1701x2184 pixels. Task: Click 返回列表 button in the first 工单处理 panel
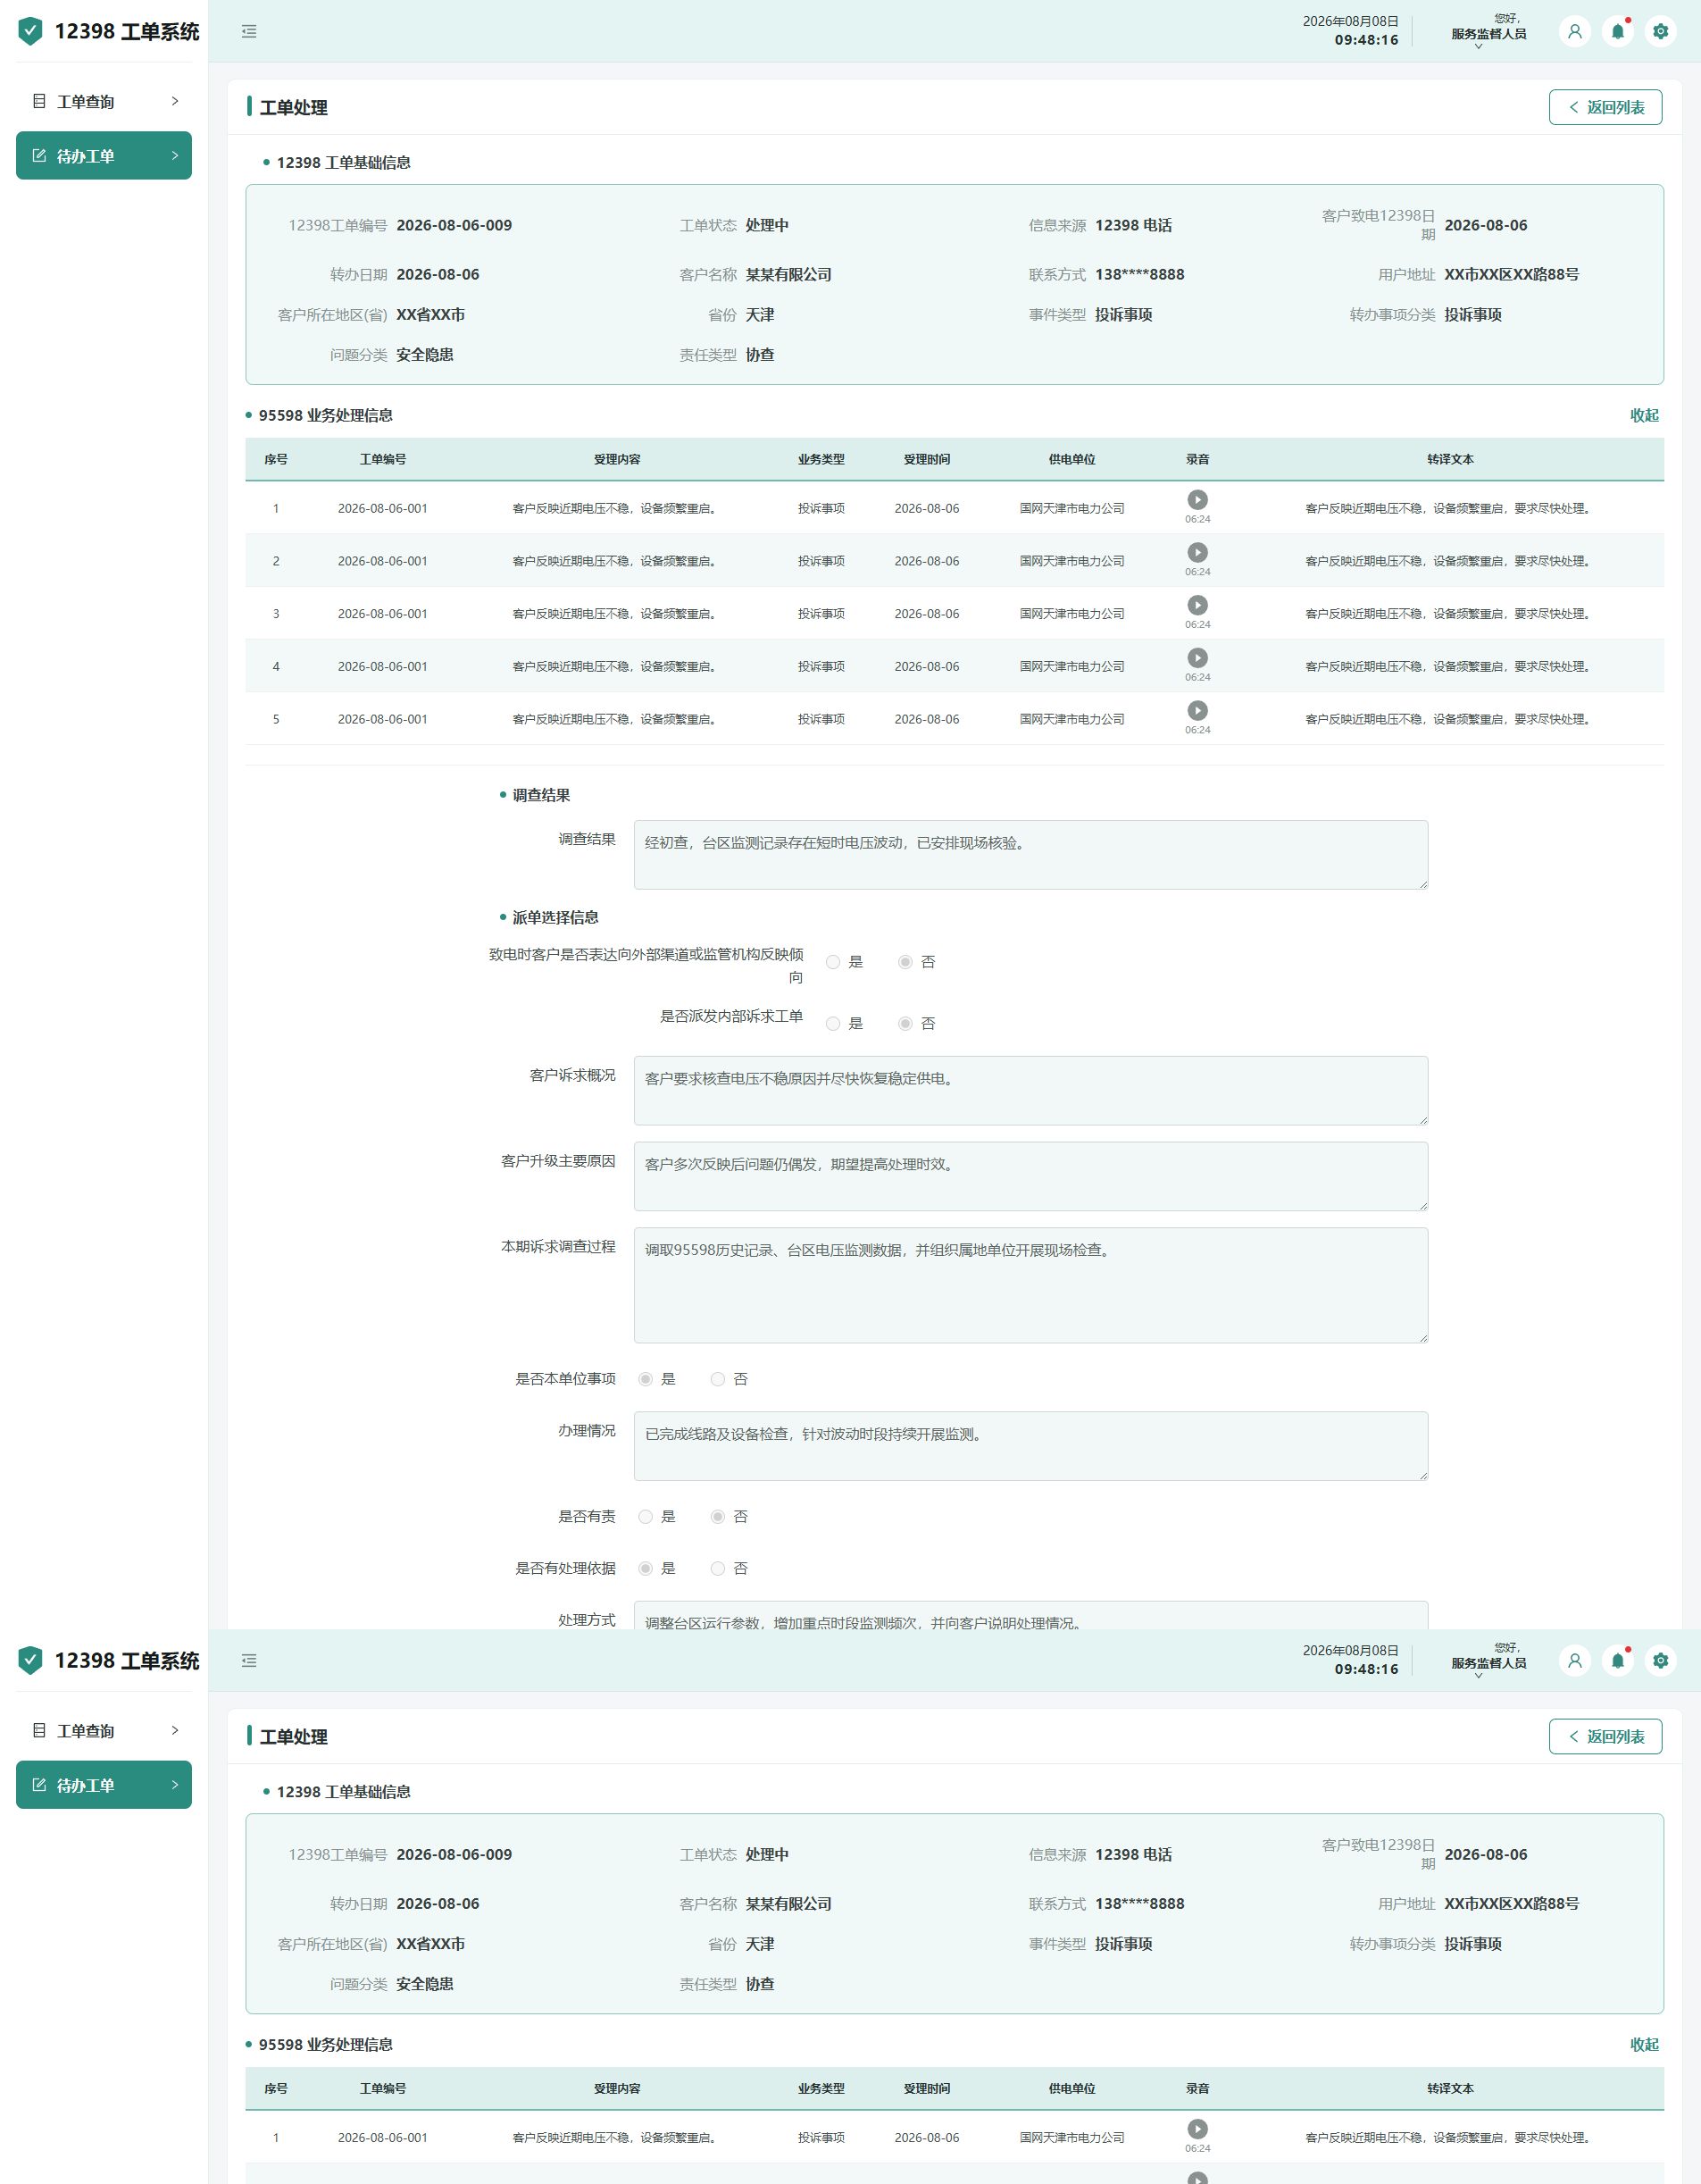coord(1605,107)
